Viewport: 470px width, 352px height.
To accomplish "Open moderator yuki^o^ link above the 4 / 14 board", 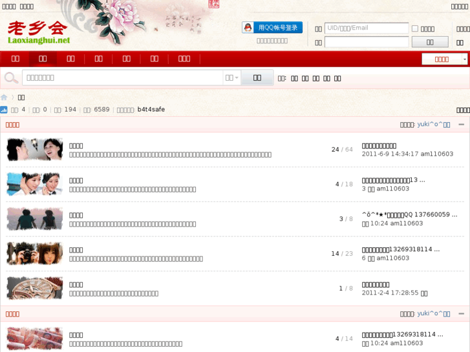I will [x=433, y=314].
